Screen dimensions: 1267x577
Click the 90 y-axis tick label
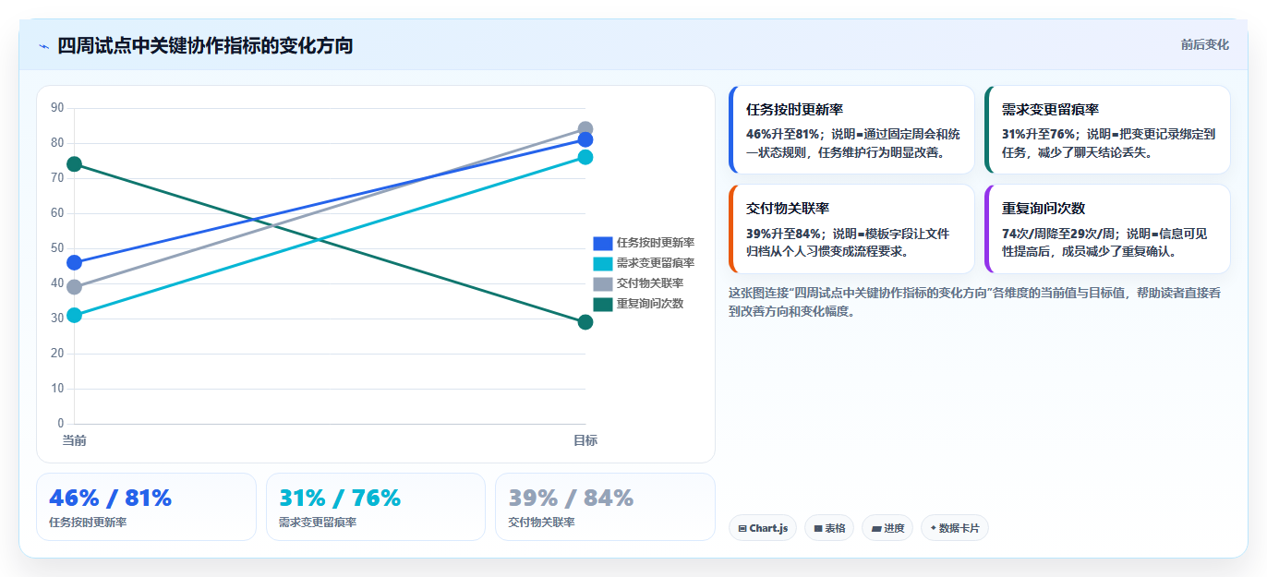pyautogui.click(x=57, y=108)
